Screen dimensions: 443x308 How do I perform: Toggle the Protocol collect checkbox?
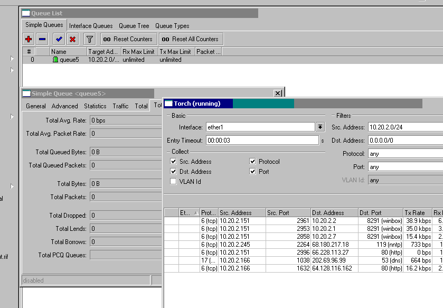(x=252, y=161)
